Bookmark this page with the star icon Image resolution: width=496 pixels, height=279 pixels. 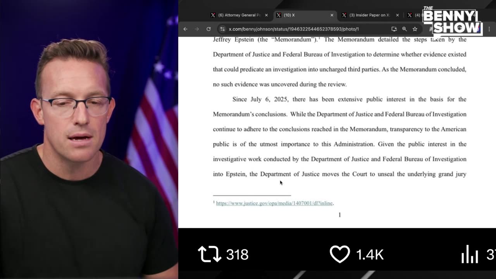tap(415, 29)
